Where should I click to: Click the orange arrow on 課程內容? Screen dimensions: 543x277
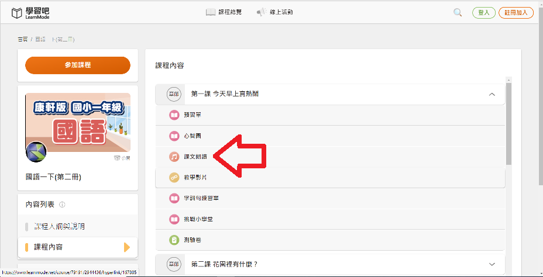[127, 247]
